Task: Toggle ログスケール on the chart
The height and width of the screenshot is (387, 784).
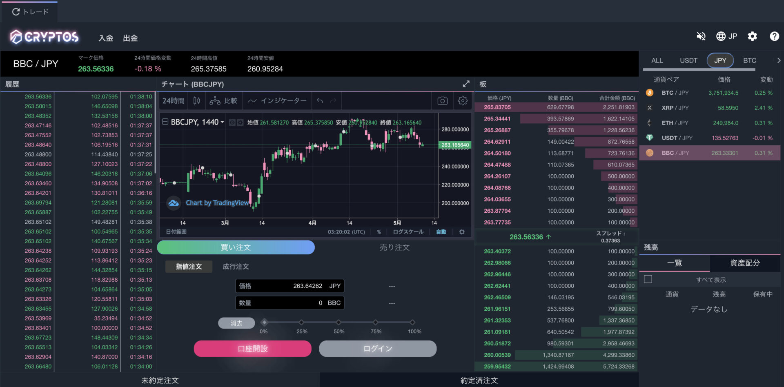Action: [408, 232]
